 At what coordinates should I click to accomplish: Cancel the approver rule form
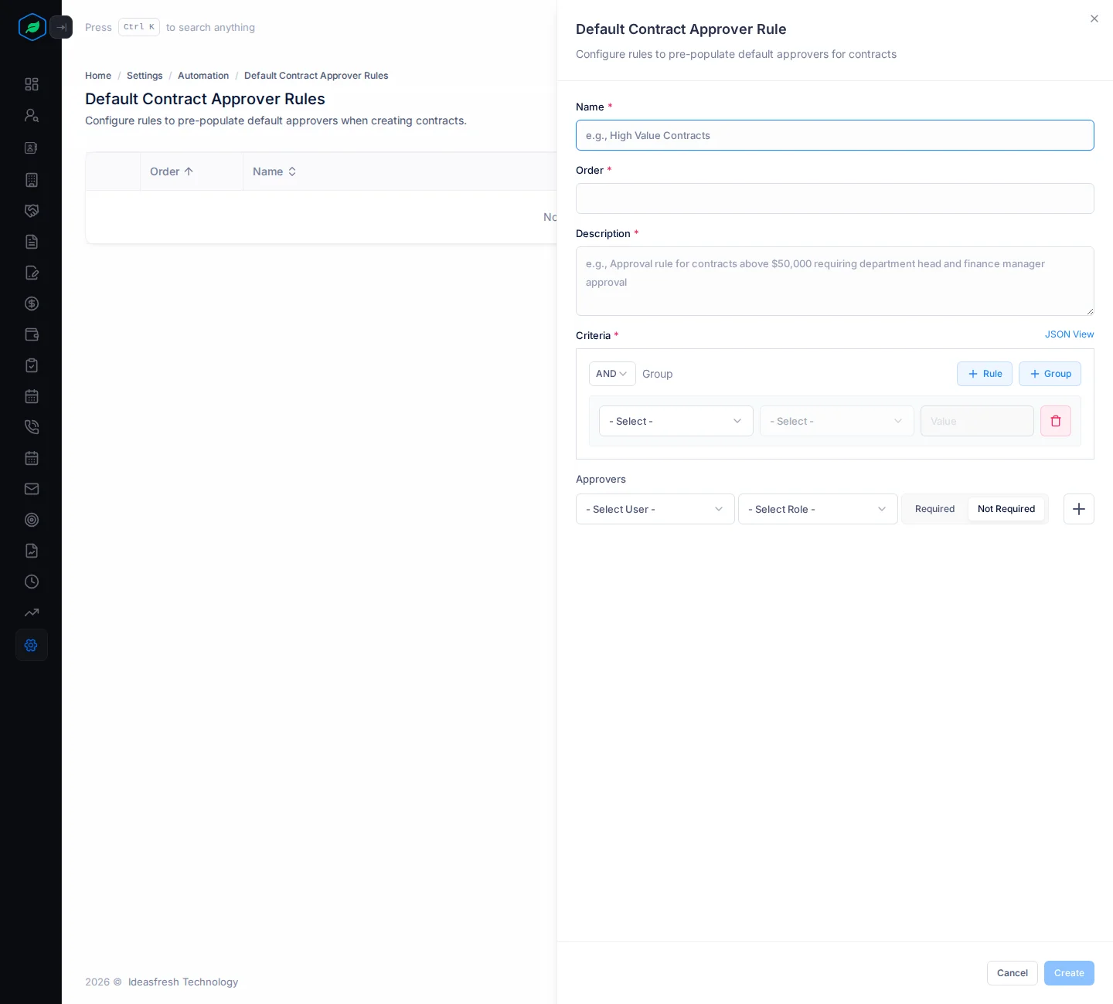click(1013, 973)
